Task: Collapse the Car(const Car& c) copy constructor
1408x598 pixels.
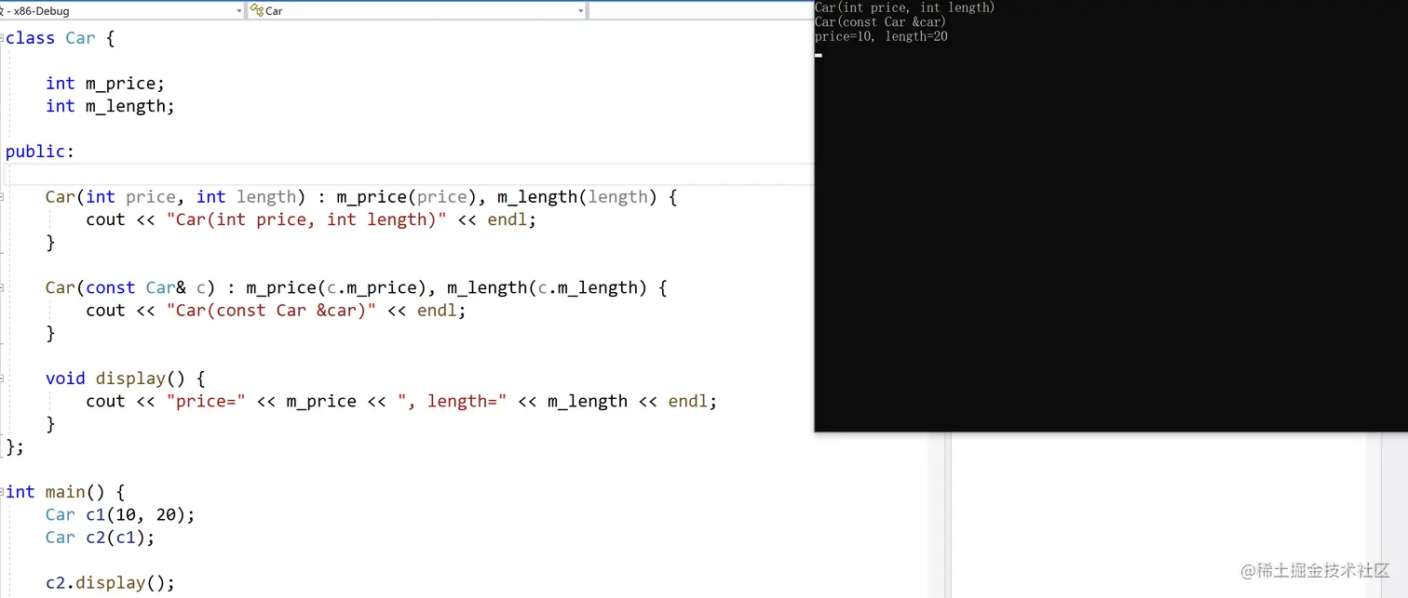Action: (3, 288)
